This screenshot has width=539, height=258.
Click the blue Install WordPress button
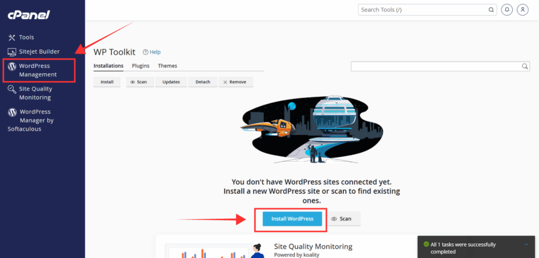292,219
